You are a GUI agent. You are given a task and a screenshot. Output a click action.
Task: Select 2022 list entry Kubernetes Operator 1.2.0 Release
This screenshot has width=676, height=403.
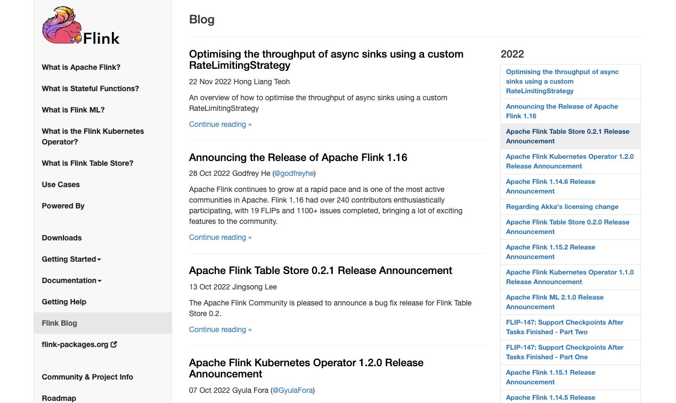coord(571,162)
